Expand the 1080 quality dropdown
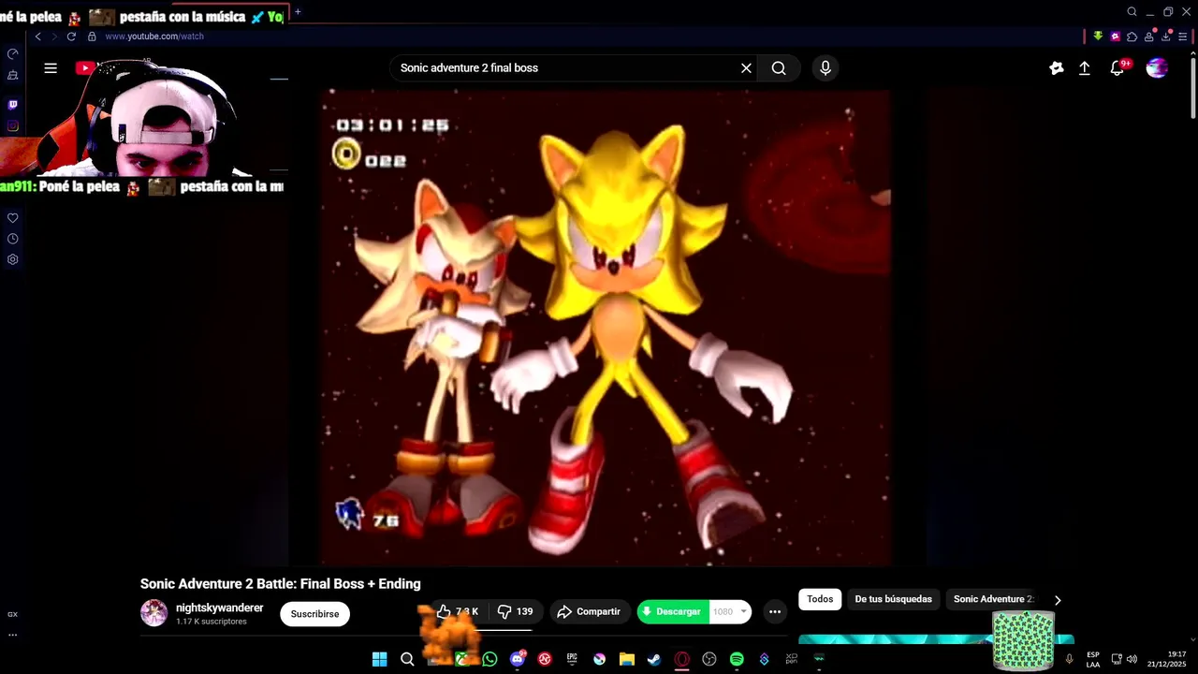The height and width of the screenshot is (674, 1198). point(731,611)
